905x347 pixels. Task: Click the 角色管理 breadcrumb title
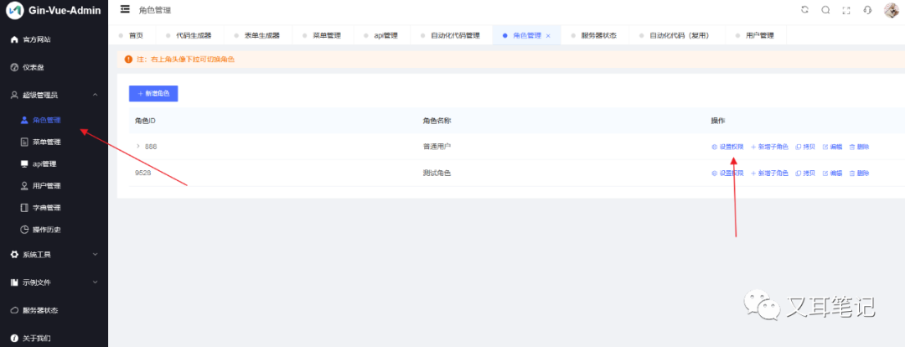click(155, 10)
